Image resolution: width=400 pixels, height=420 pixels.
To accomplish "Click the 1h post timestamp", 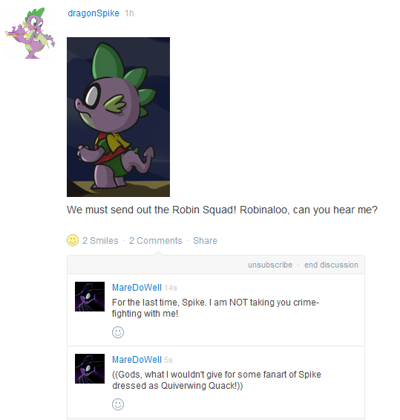I will [x=129, y=13].
